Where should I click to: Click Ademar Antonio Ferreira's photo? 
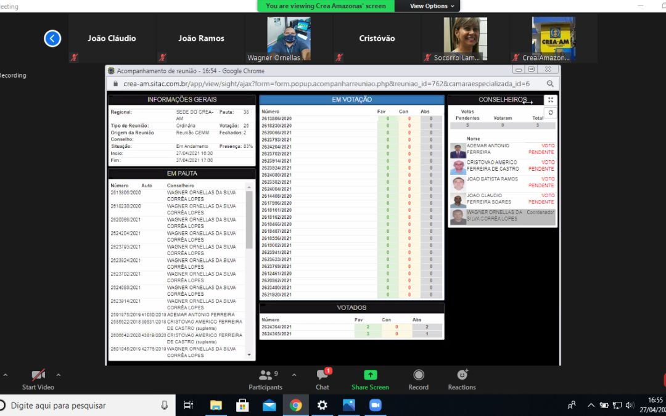[x=458, y=151]
